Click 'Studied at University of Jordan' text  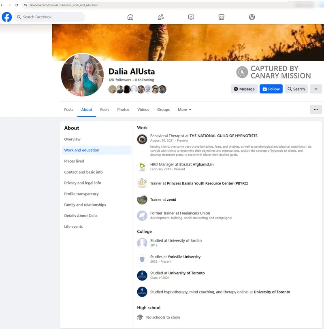pos(176,240)
